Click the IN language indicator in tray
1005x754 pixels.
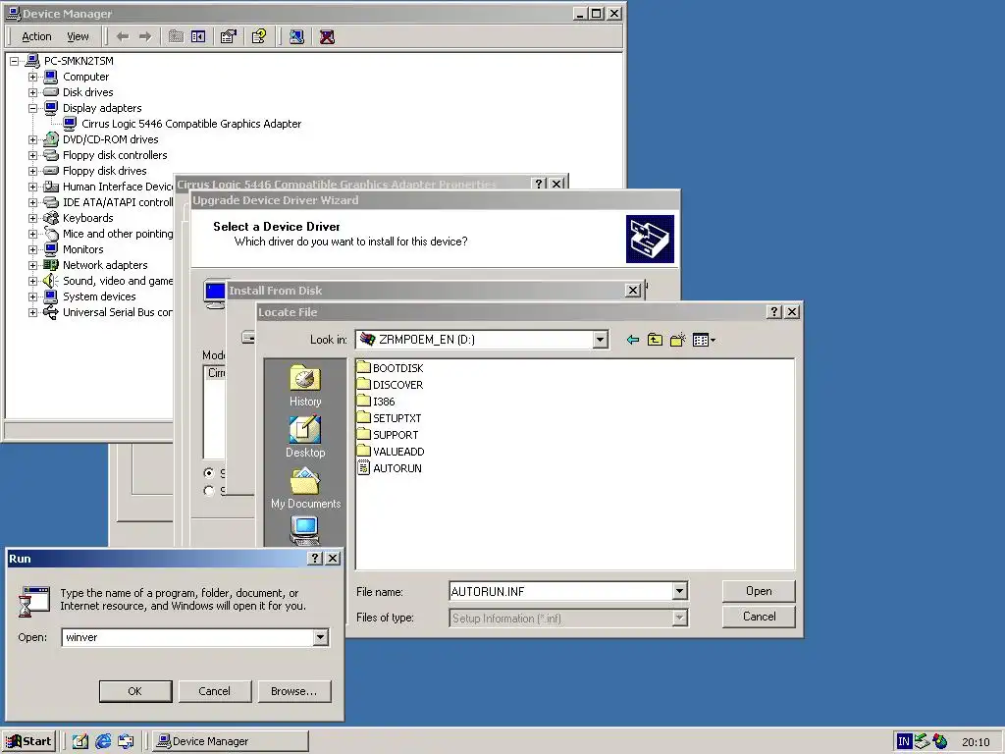[903, 742]
